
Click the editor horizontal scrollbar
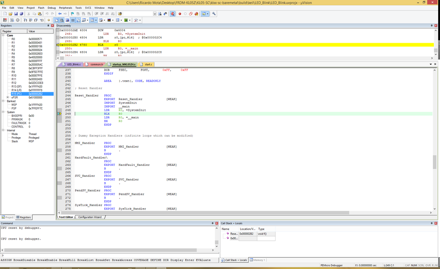pyautogui.click(x=205, y=213)
